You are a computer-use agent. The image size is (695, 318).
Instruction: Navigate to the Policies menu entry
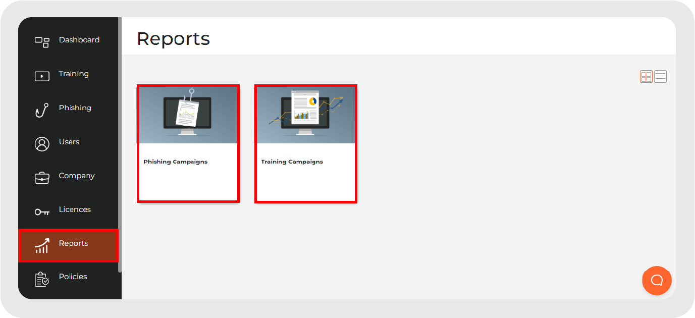click(73, 277)
